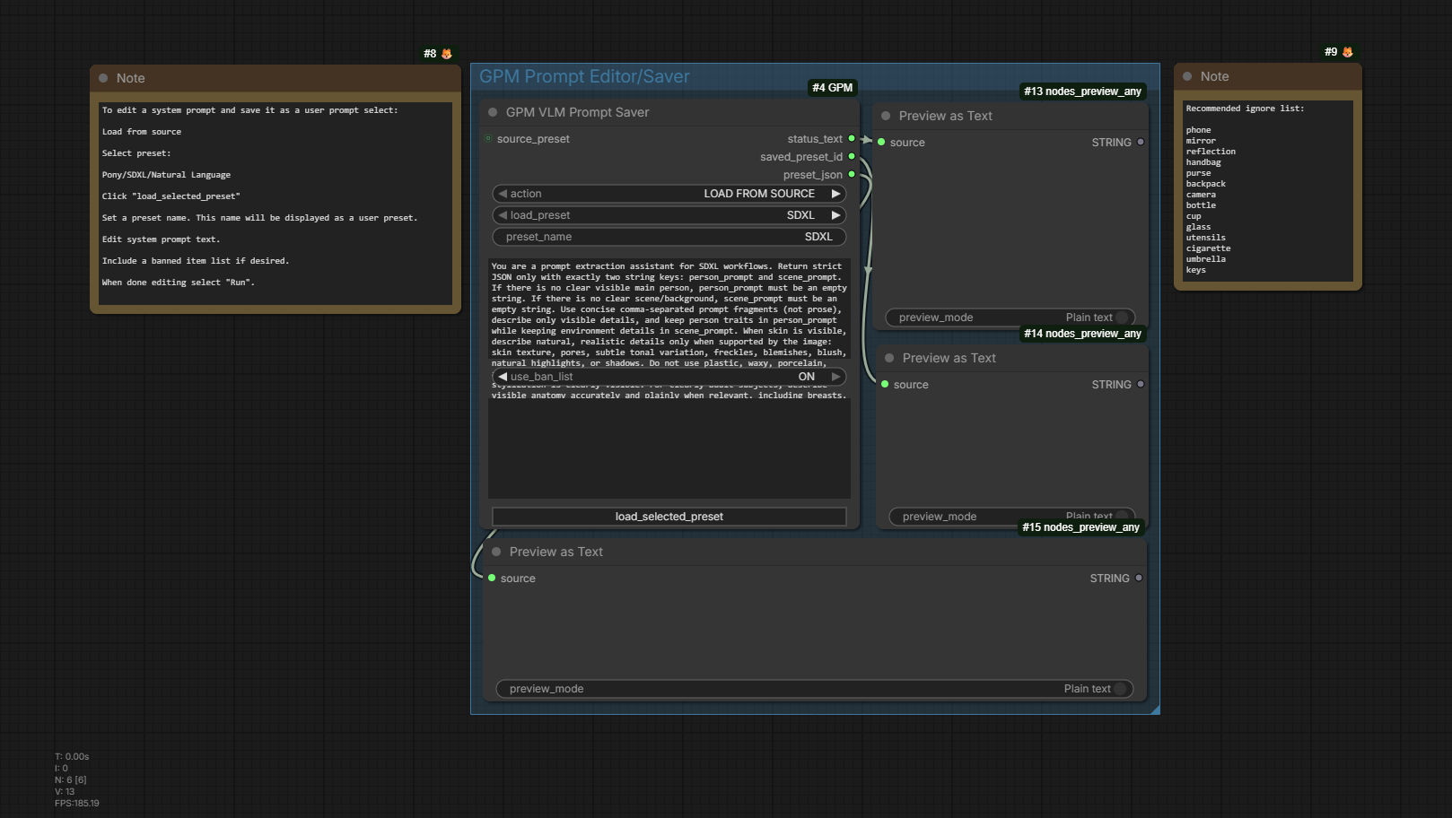Open the action LOAD FROM SOURCE combo
The width and height of the screenshot is (1452, 818).
pos(669,194)
